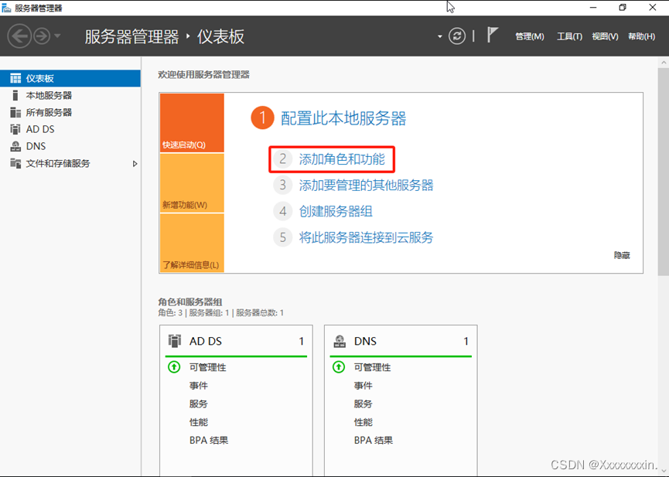
Task: Select the 快速启动(Q) tile
Action: [192, 123]
